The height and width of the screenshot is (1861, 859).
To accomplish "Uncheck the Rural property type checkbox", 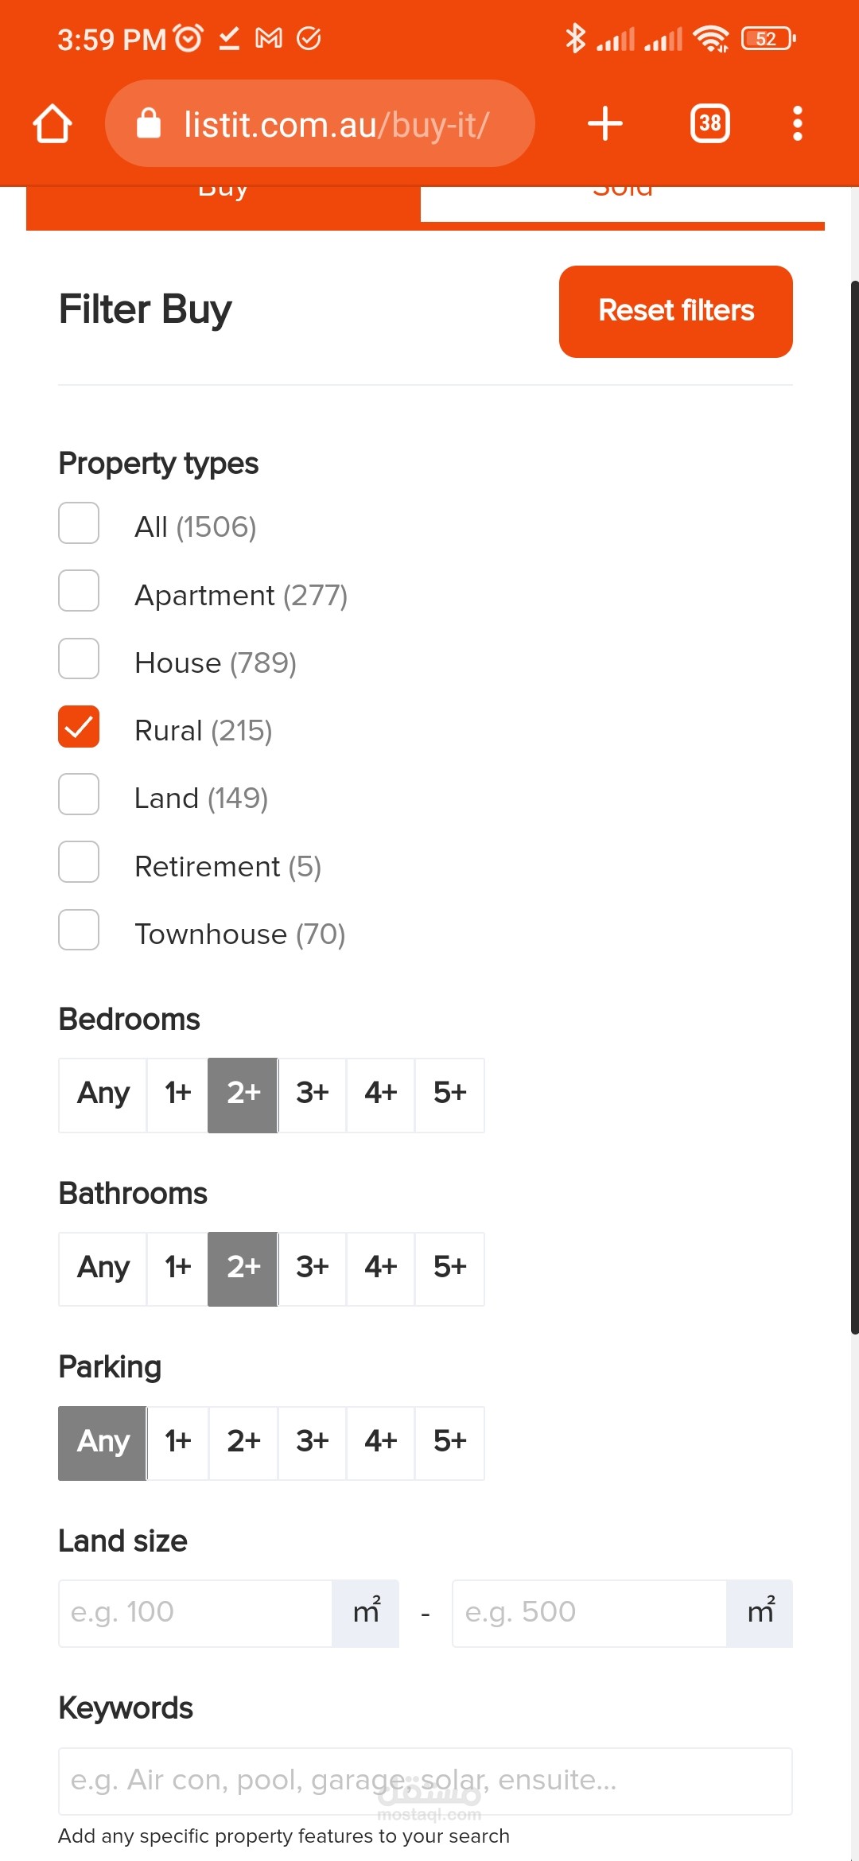I will click(79, 727).
